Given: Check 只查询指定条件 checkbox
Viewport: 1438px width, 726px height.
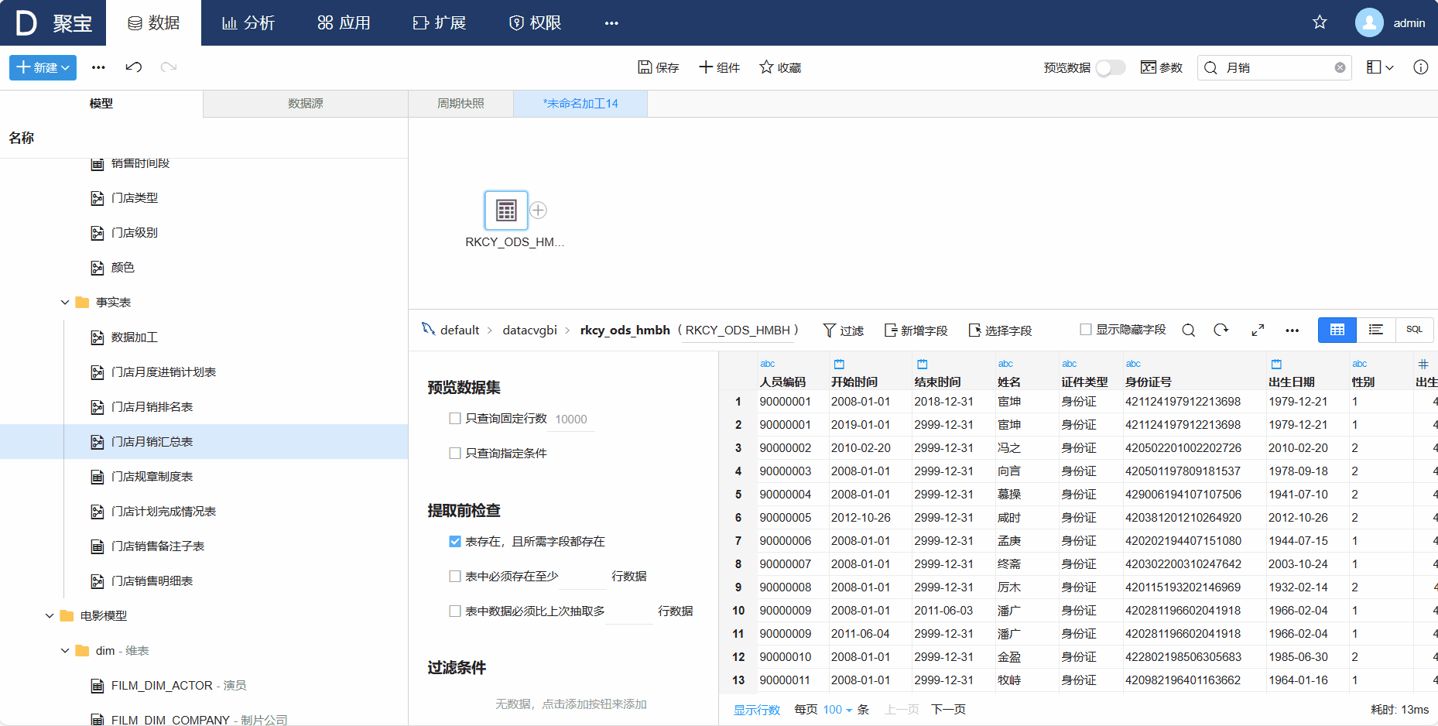Looking at the screenshot, I should click(x=455, y=453).
